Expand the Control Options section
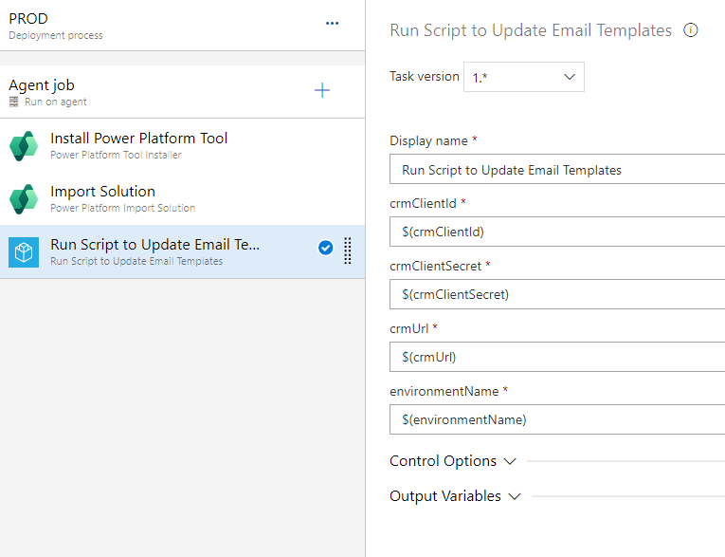Screen dimensions: 725x557 (x=453, y=461)
